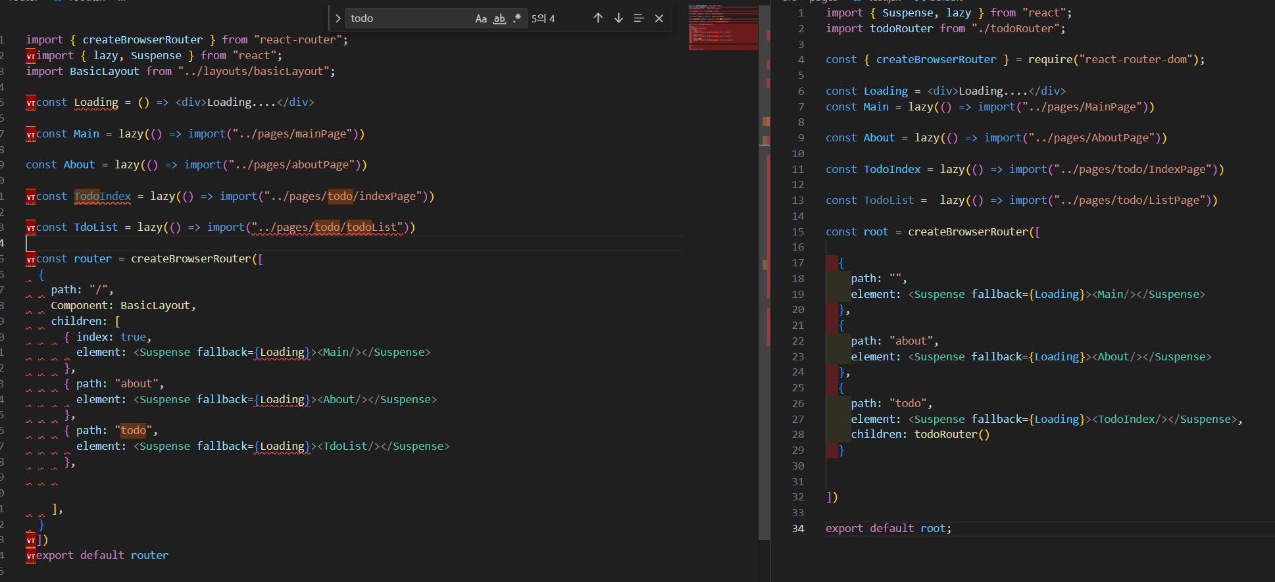Enable regular expression search
Image resolution: width=1275 pixels, height=582 pixels.
click(x=517, y=18)
